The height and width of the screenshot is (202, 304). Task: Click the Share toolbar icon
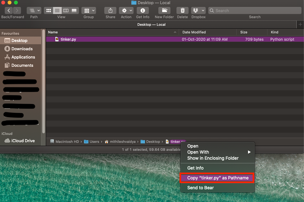(110, 10)
